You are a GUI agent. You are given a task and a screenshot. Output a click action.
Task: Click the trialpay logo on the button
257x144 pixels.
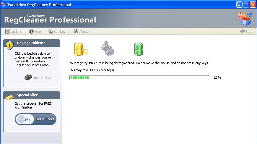pyautogui.click(x=25, y=119)
